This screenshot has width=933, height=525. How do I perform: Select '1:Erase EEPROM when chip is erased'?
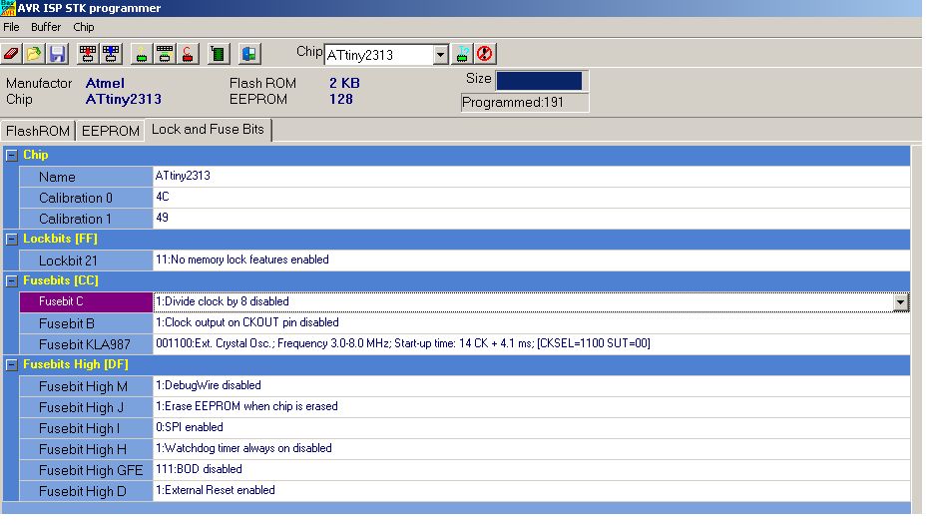pos(531,406)
